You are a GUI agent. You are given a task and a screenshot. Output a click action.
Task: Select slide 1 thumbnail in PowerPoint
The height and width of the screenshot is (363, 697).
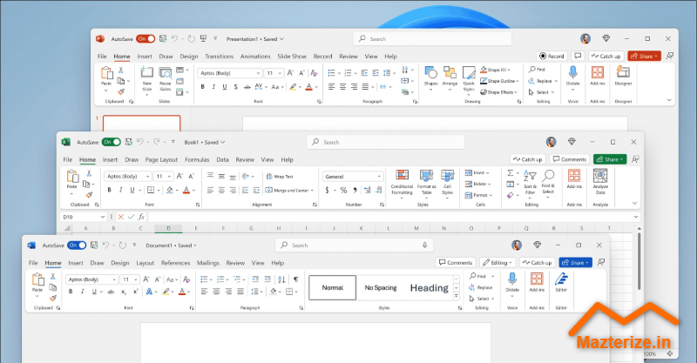tap(141, 124)
